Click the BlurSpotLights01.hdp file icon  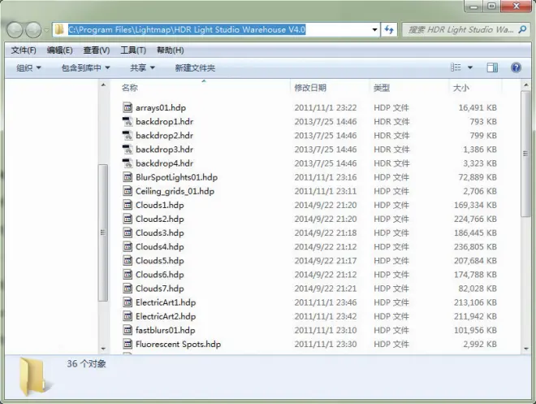[x=128, y=177]
